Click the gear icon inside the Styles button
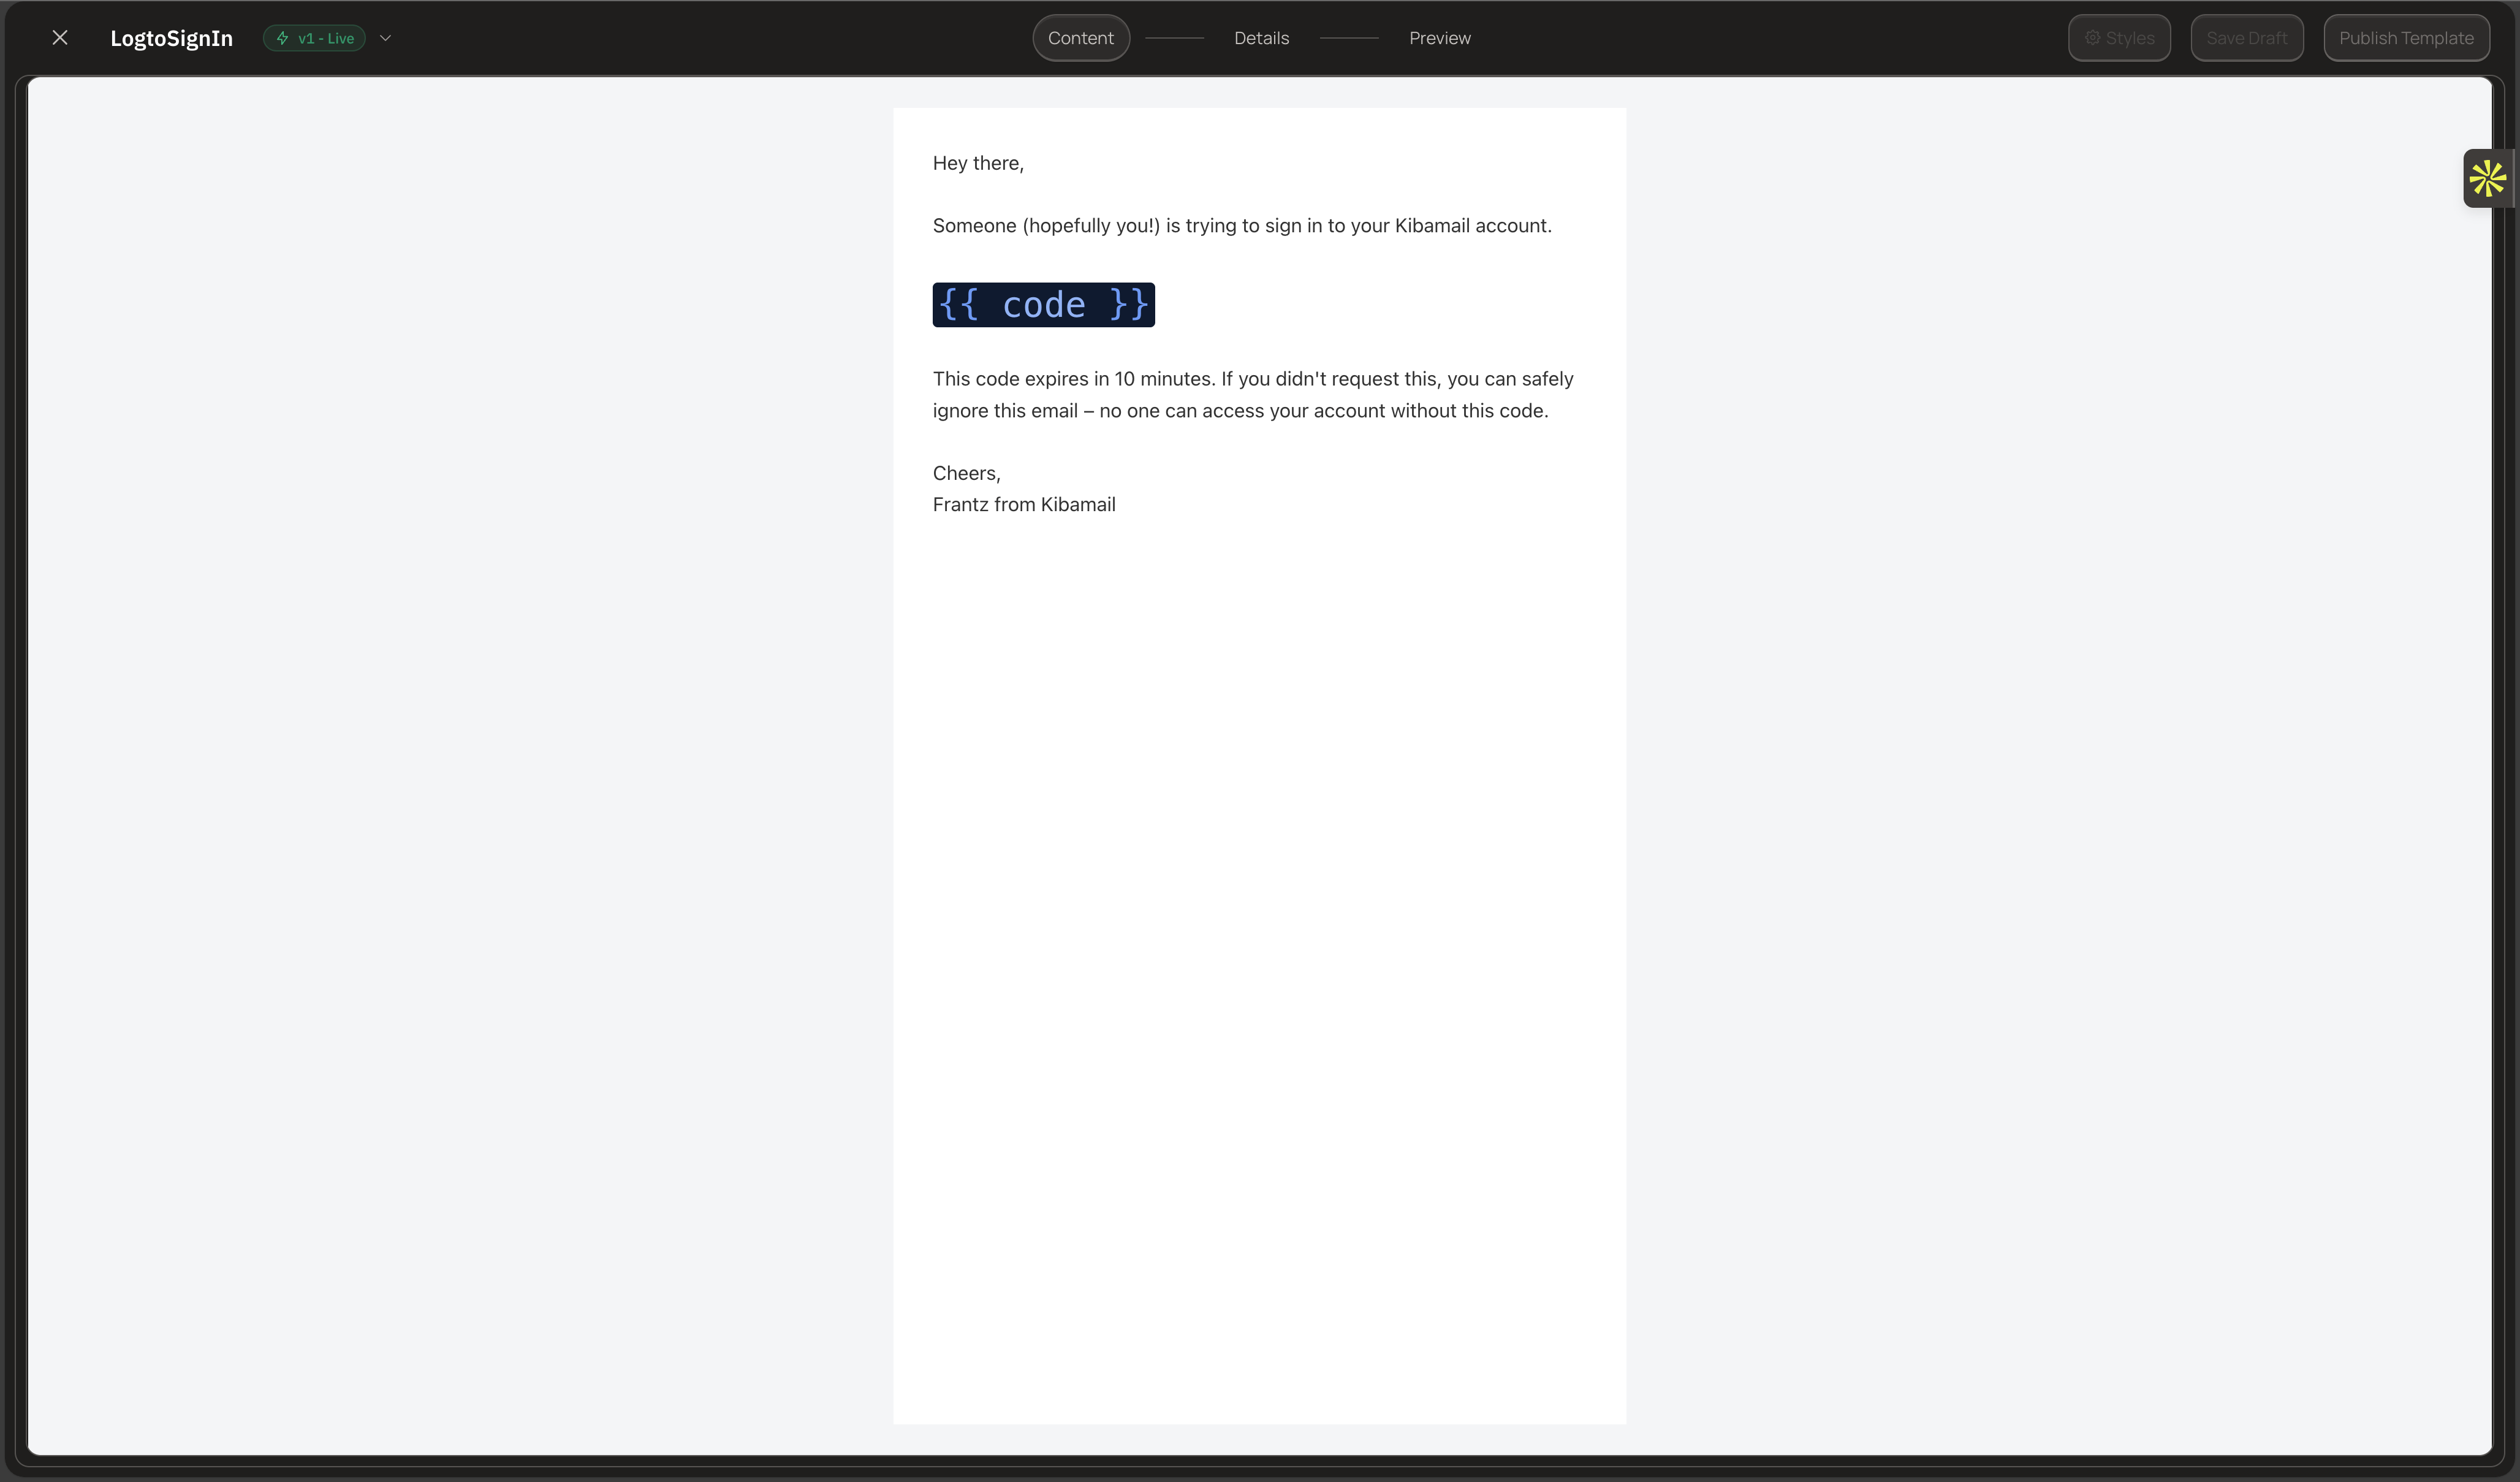The width and height of the screenshot is (2520, 1482). point(2092,37)
